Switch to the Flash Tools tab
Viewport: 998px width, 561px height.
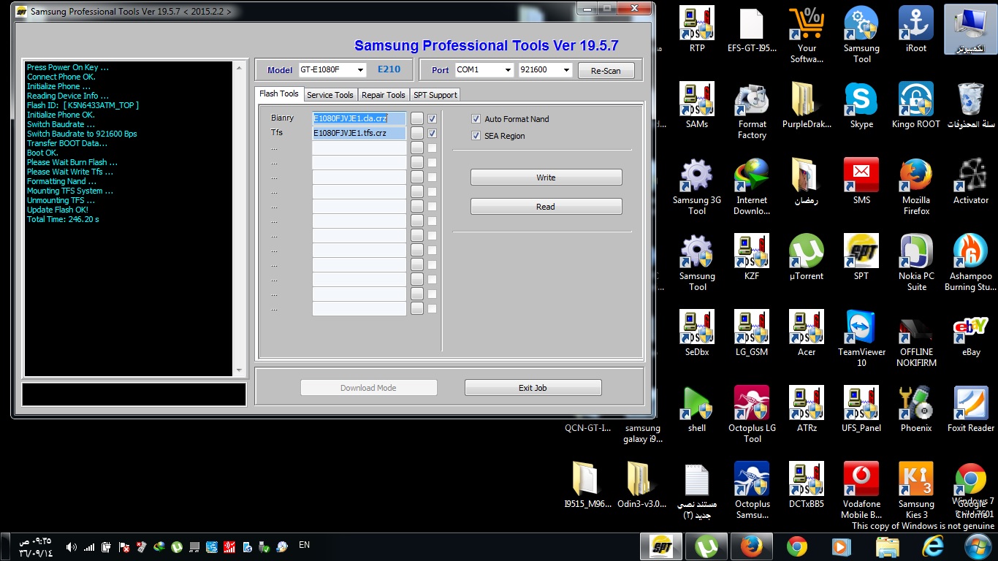point(279,94)
